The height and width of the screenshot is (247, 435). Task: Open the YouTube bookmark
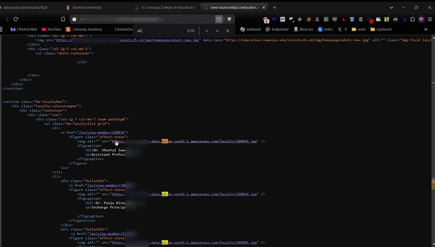point(51,29)
